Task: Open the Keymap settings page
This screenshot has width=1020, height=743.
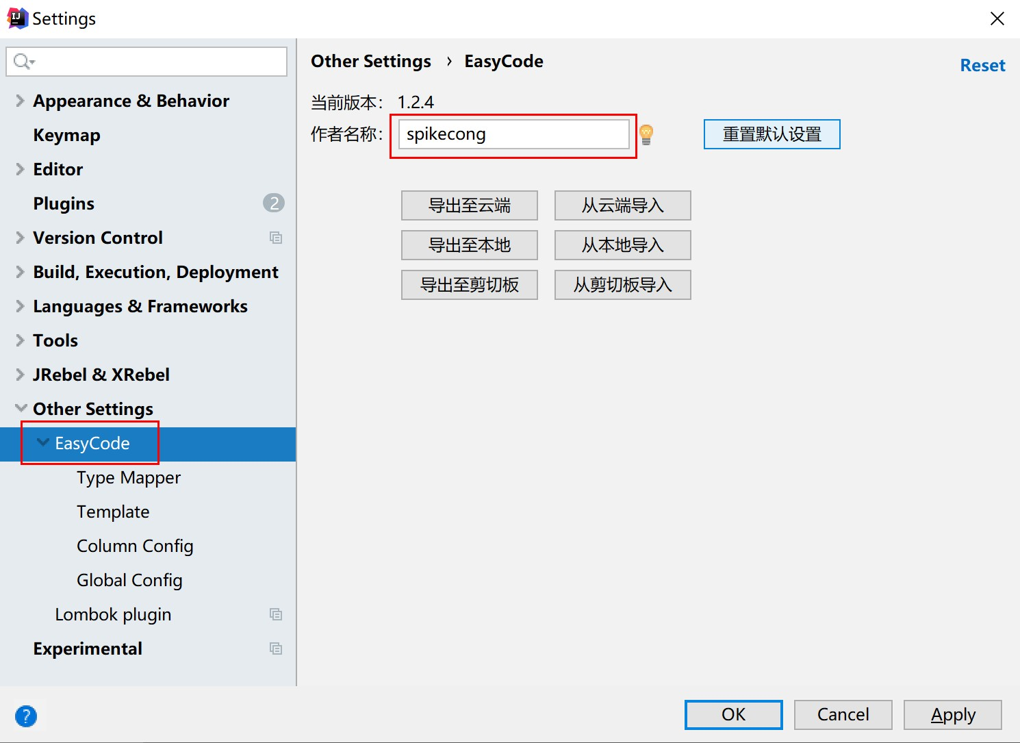Action: tap(66, 135)
